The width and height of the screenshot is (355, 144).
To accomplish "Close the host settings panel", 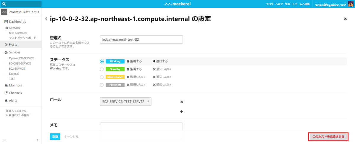I will [x=345, y=19].
